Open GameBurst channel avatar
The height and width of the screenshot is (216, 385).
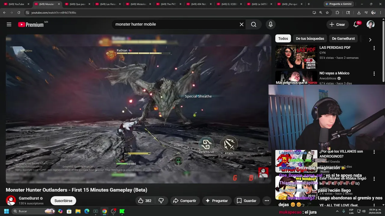[11, 200]
